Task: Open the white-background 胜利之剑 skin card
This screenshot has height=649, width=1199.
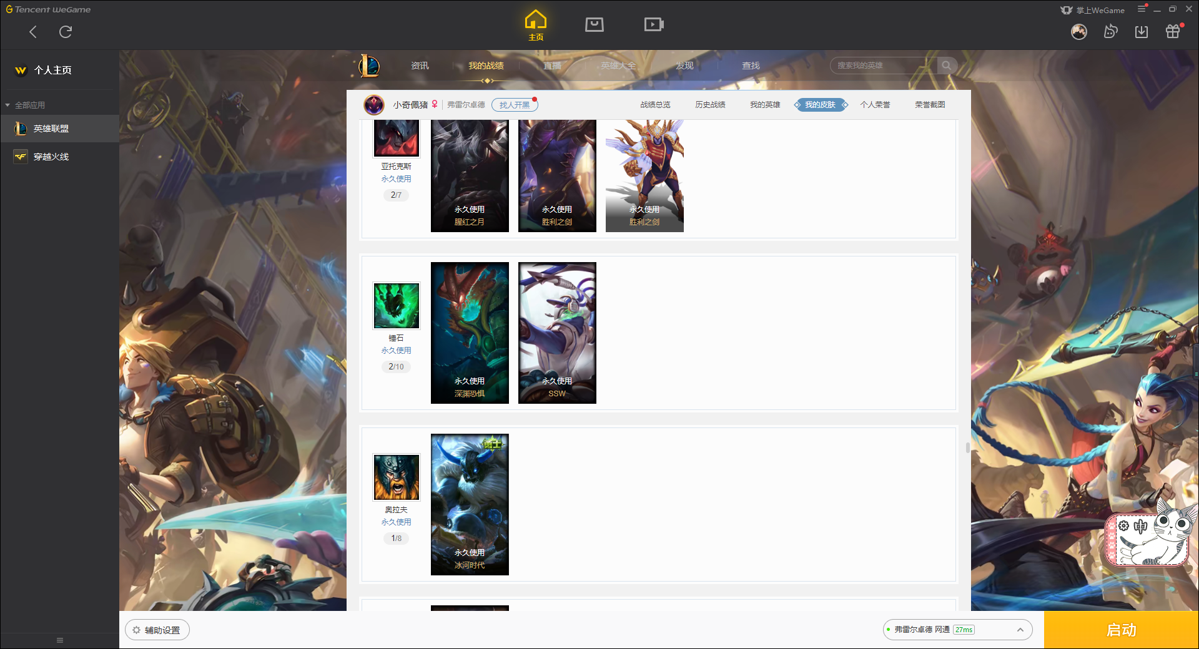Action: tap(644, 176)
